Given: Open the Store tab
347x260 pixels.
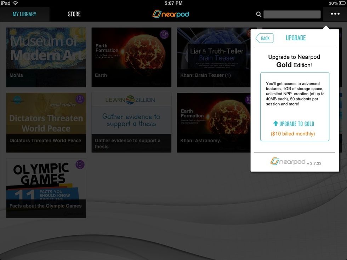Looking at the screenshot, I should [74, 14].
